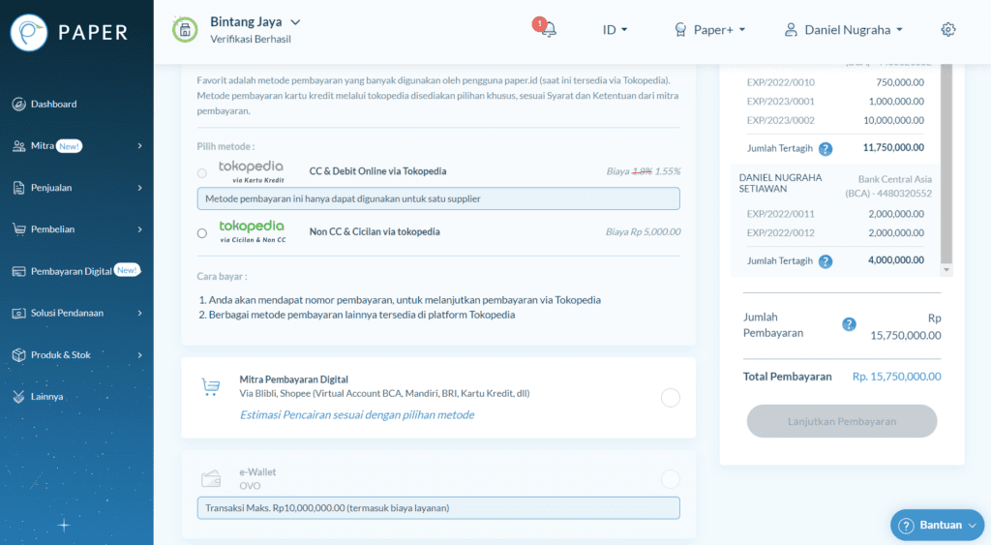Click the Lanjutkan Pembayaran button
This screenshot has height=545, width=991.
point(841,421)
